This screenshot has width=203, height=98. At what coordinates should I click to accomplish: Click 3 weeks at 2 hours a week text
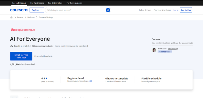coord(116,82)
